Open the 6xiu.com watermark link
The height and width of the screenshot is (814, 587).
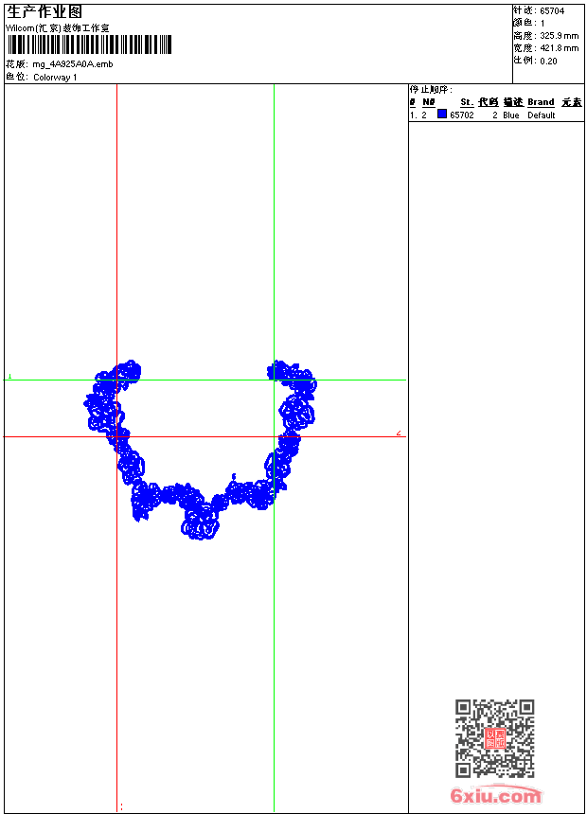pyautogui.click(x=496, y=796)
